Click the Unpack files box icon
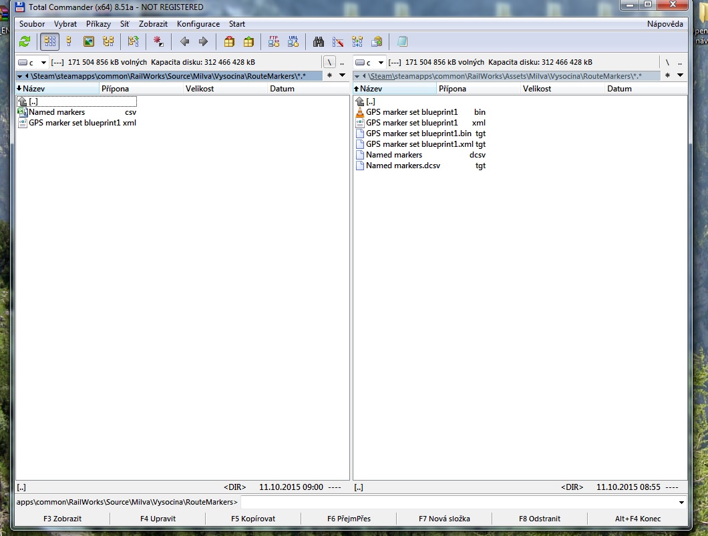This screenshot has width=708, height=536. 248,42
